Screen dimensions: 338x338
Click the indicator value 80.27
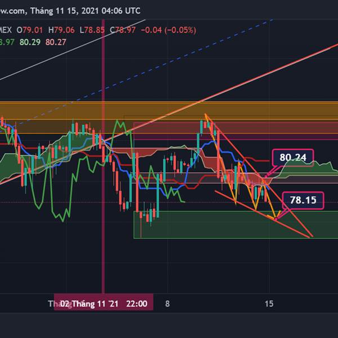56,42
